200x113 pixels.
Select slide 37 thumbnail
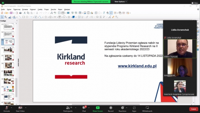tap(9, 73)
